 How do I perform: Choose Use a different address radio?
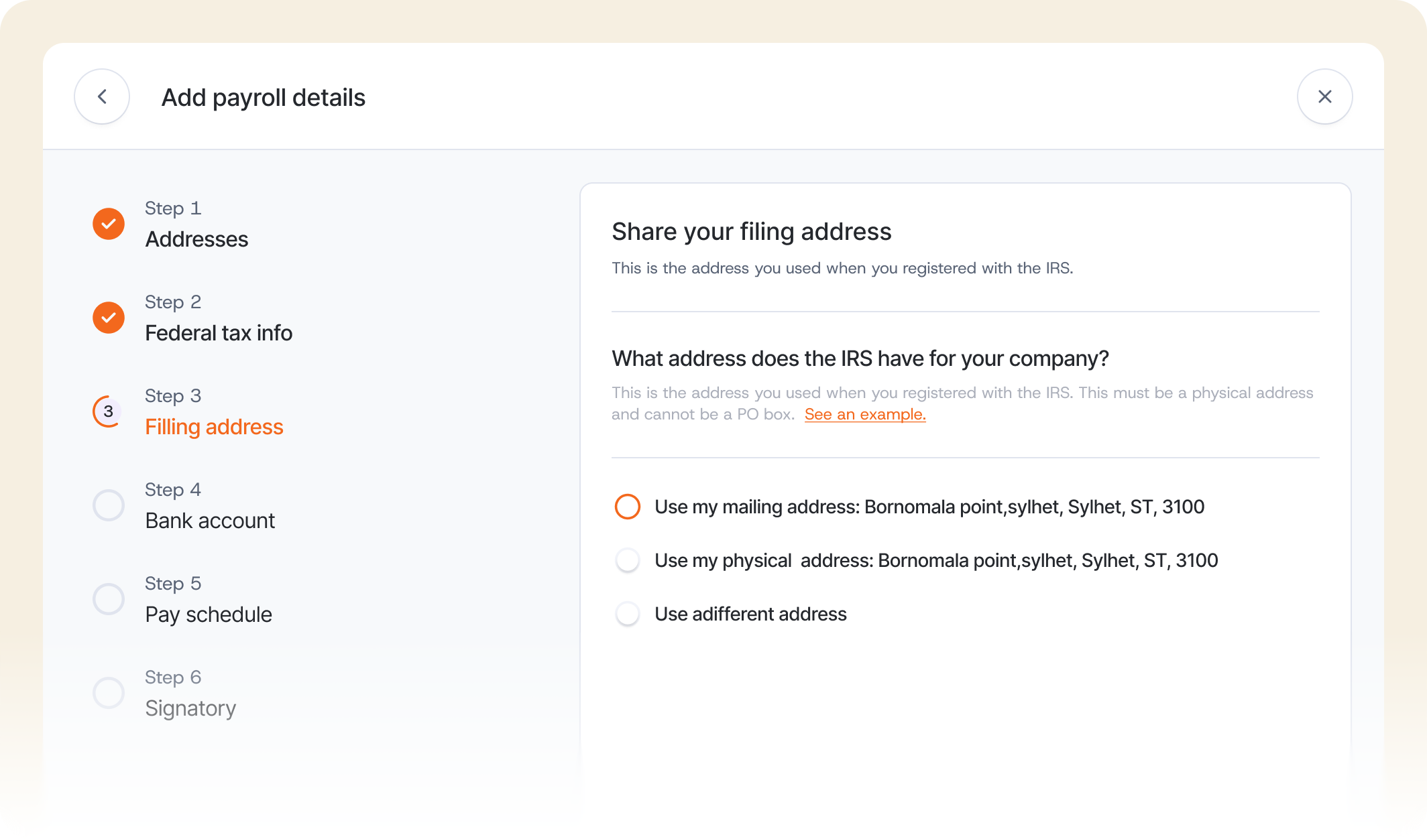[628, 614]
